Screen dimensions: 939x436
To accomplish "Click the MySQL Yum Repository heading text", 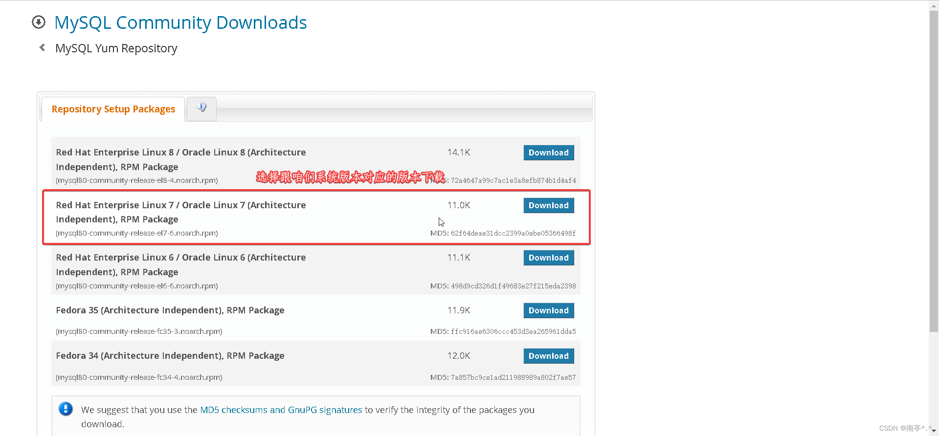I will 116,48.
